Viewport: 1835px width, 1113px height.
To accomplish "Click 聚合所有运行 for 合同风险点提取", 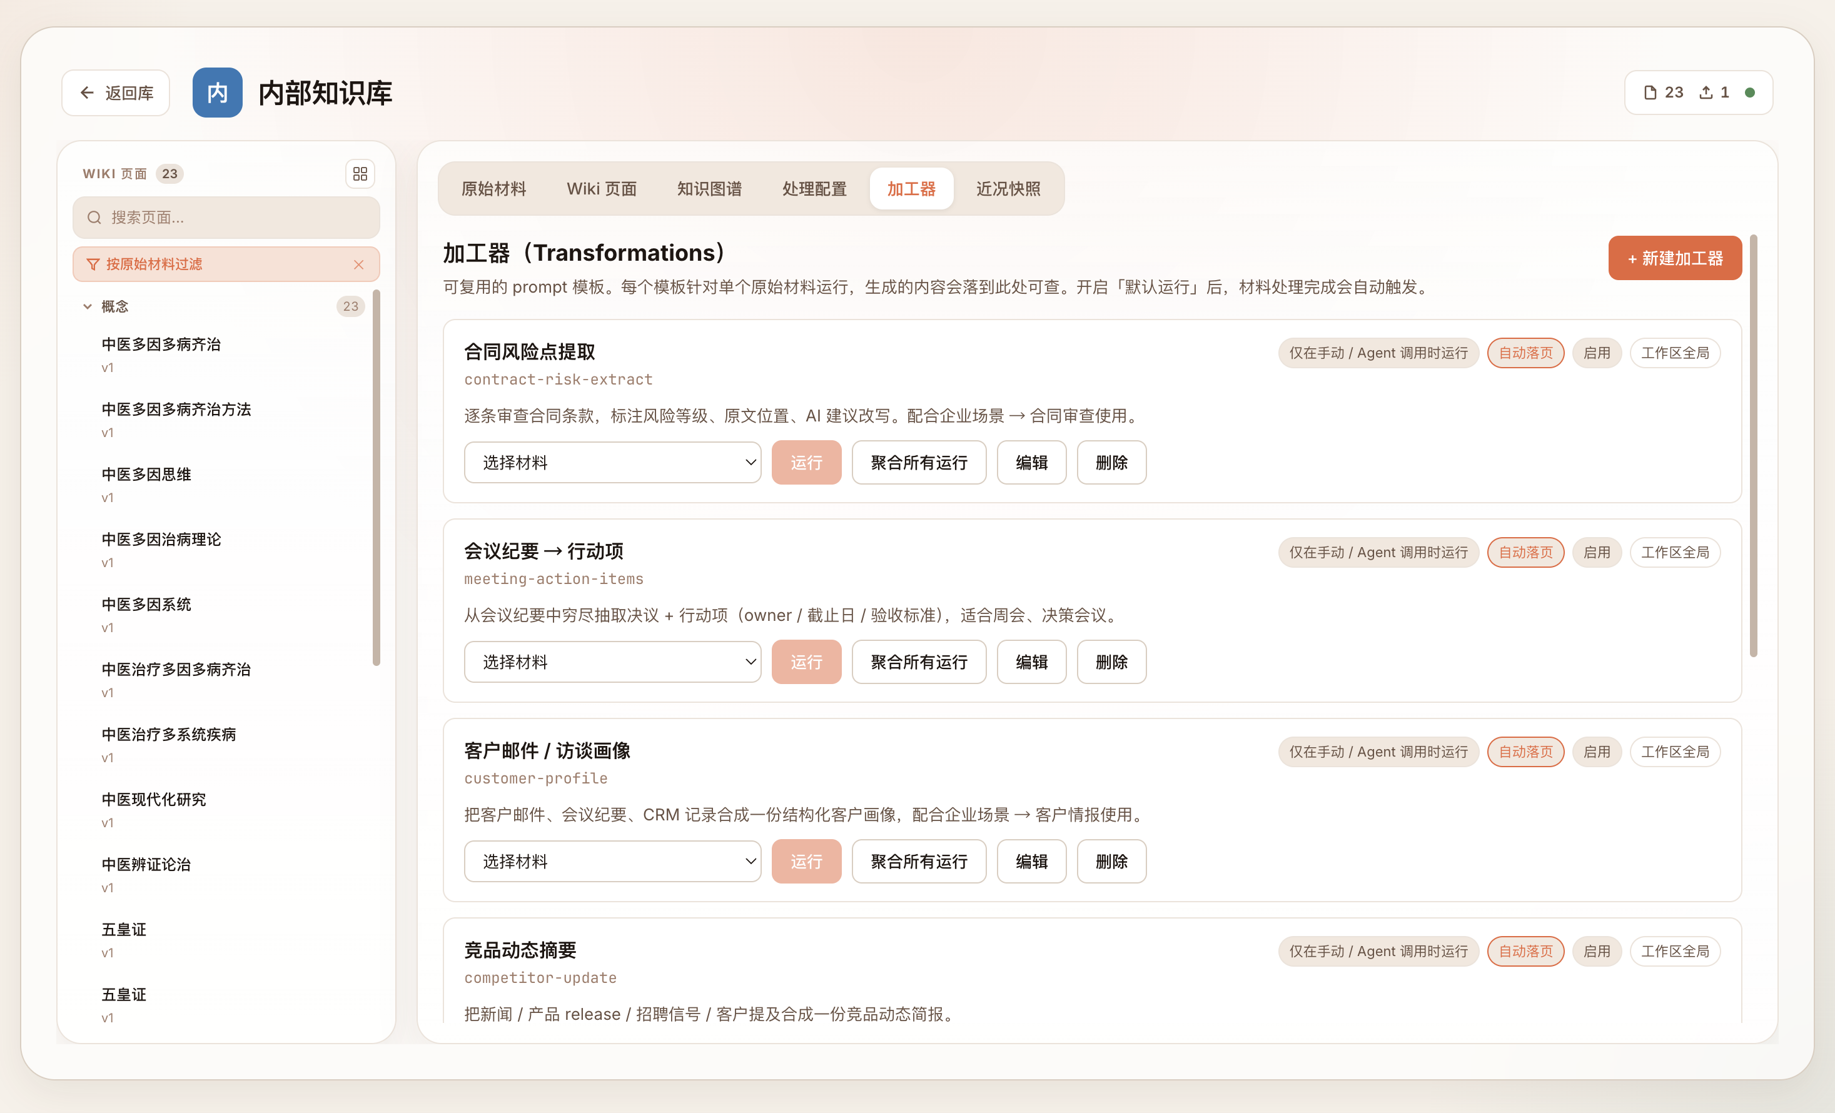I will [919, 462].
